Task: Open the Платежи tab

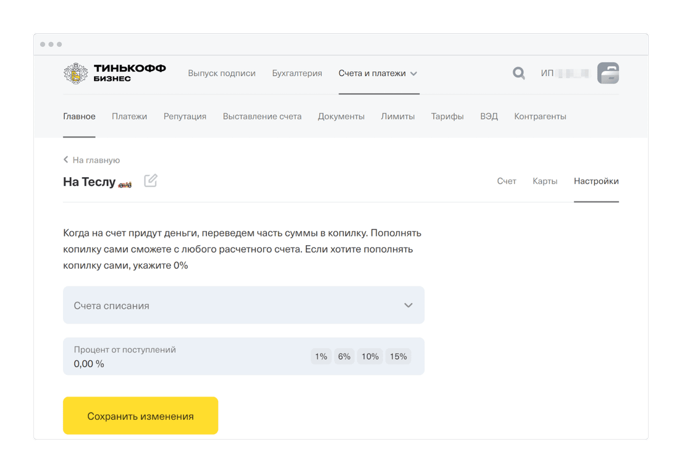Action: [129, 117]
